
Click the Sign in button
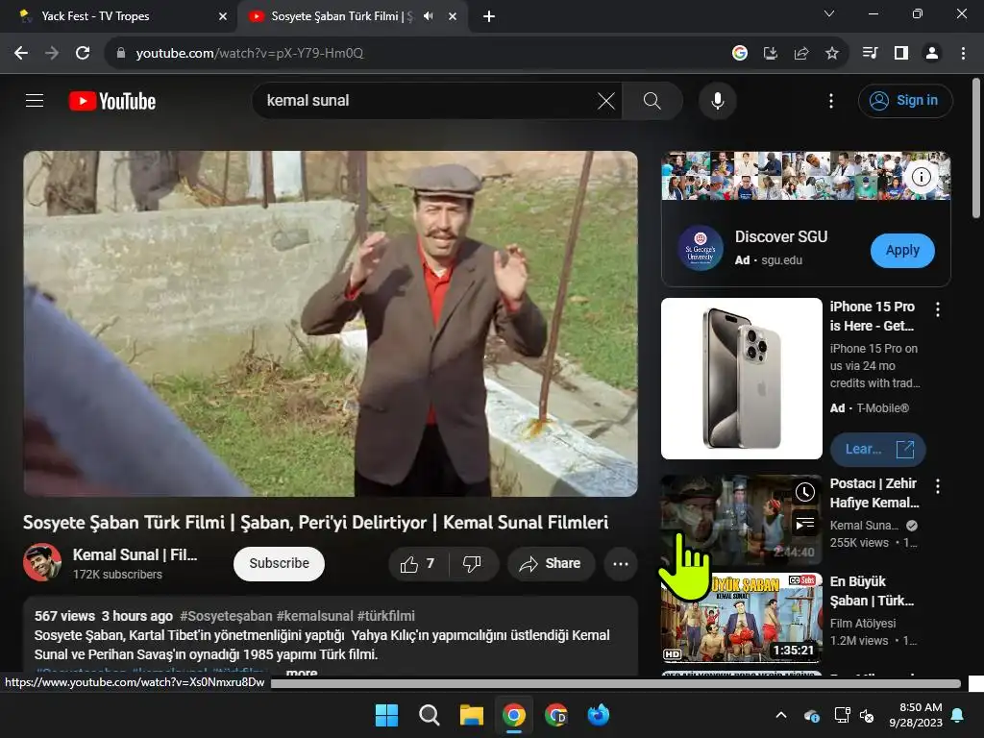point(905,100)
